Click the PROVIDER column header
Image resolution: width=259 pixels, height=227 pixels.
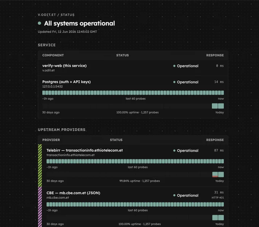[51, 140]
